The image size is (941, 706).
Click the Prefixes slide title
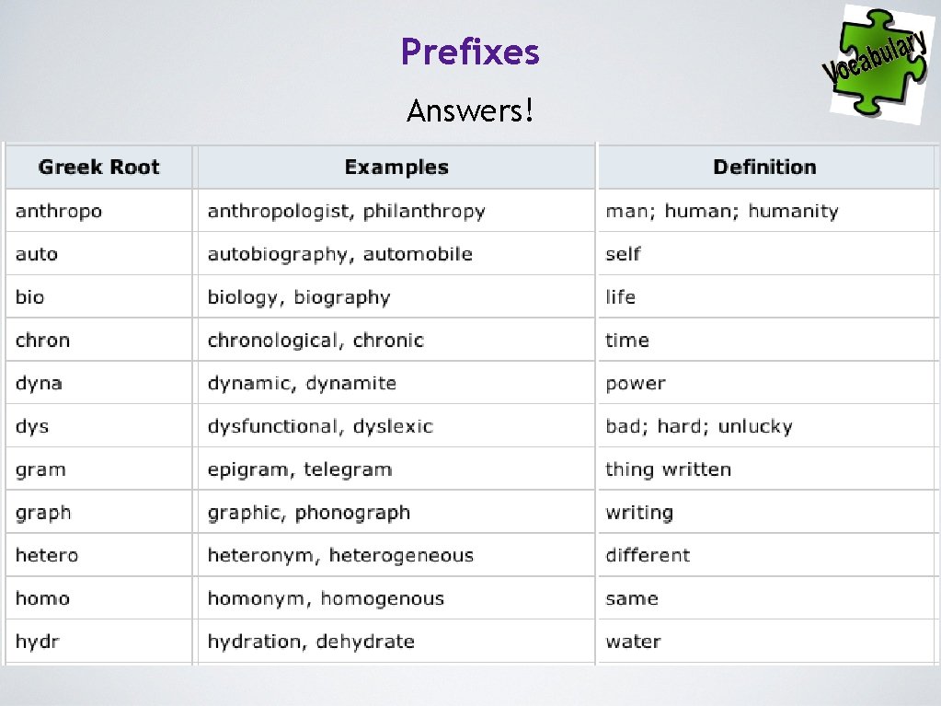point(470,52)
